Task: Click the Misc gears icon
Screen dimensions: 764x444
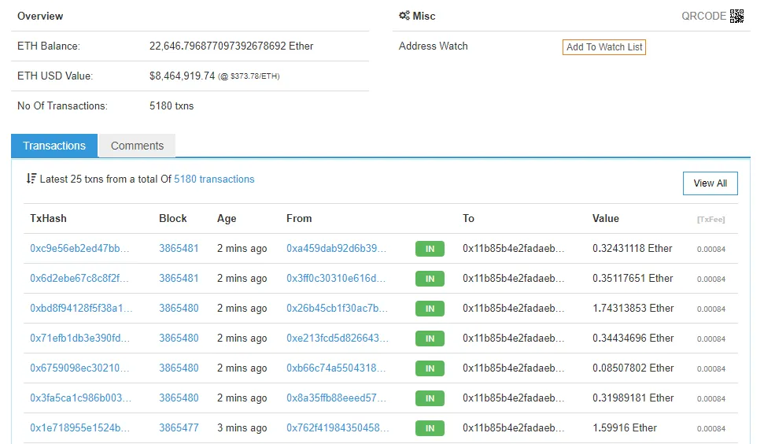Action: (404, 16)
